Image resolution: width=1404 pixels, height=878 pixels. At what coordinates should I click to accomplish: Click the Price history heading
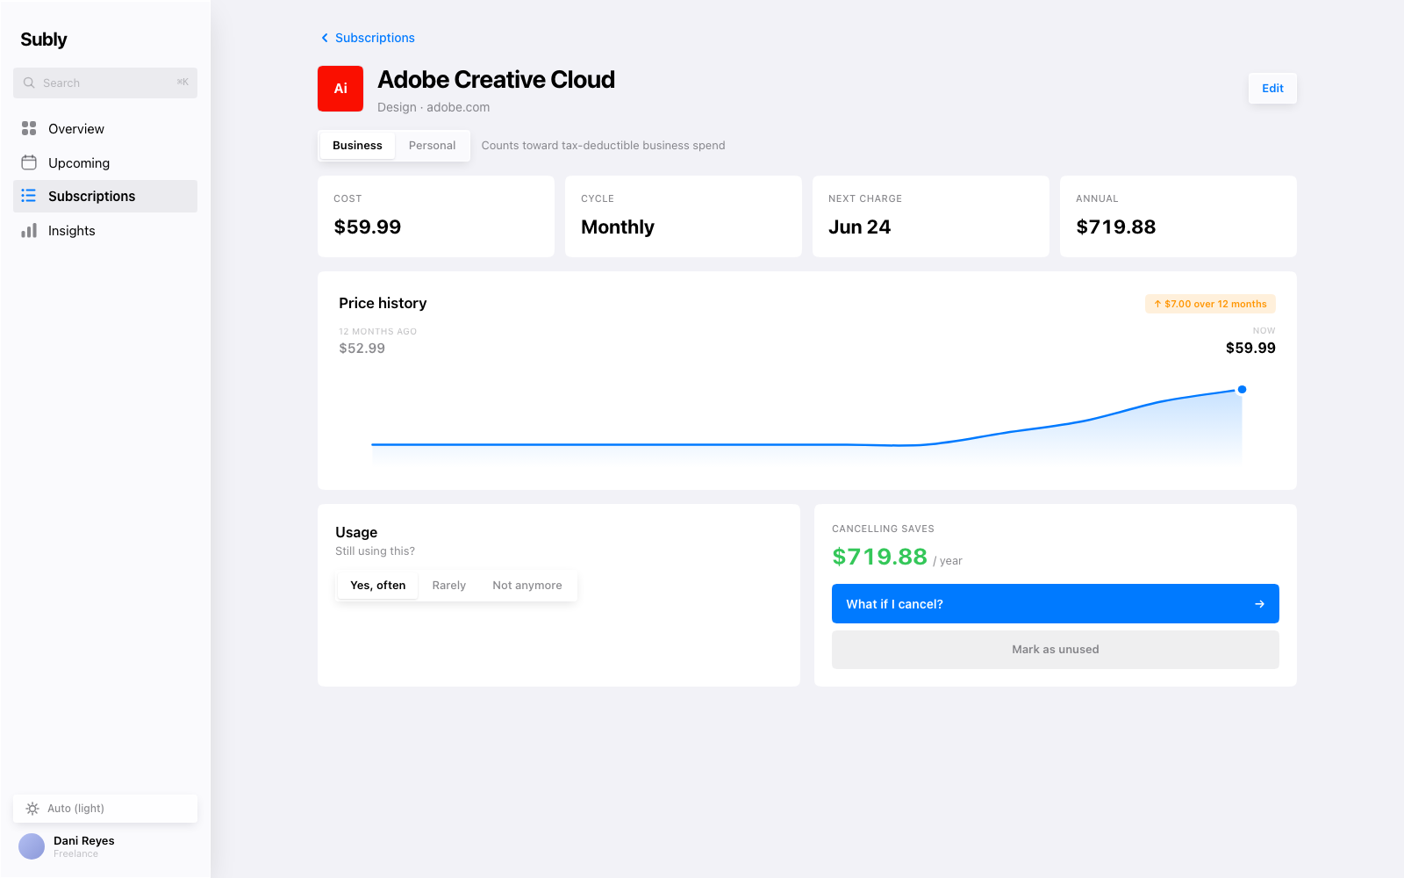383,303
